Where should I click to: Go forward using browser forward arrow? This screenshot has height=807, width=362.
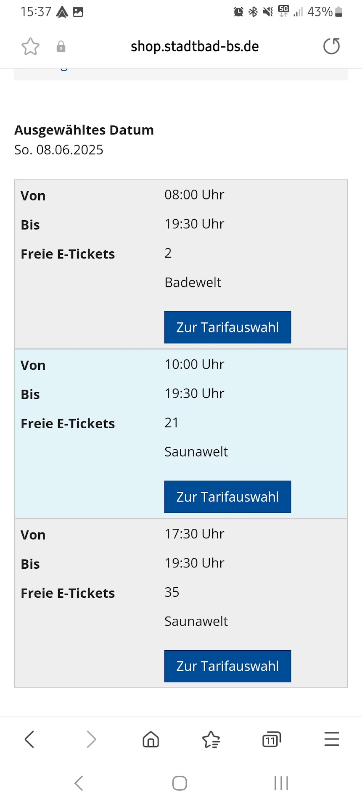tap(91, 739)
